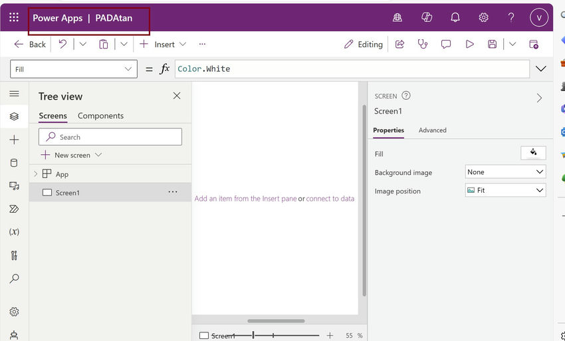Expand the Undo dropdown arrow

[83, 44]
